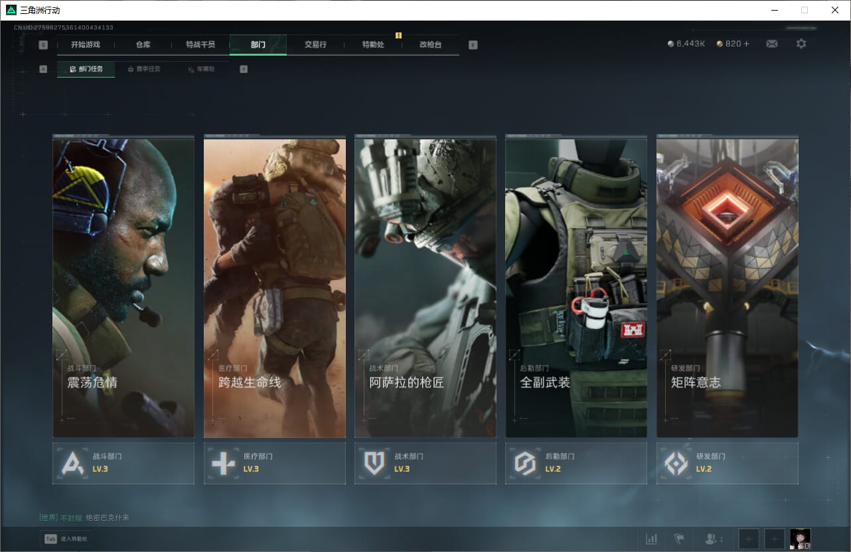Open the 震荡危情 combat department card
Screen dimensions: 851x552
point(123,287)
